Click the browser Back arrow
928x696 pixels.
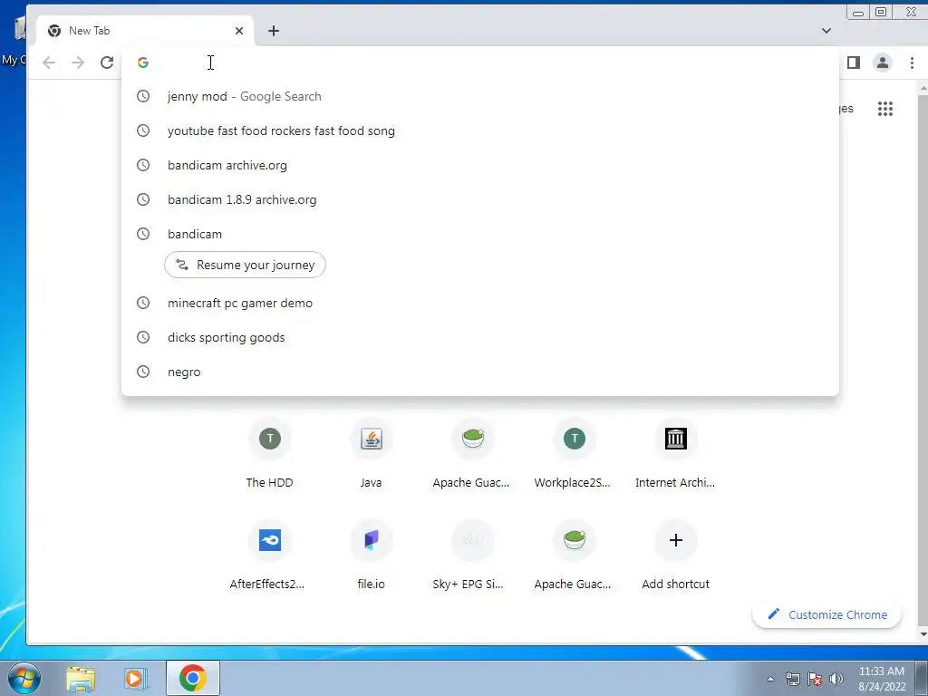click(x=49, y=63)
